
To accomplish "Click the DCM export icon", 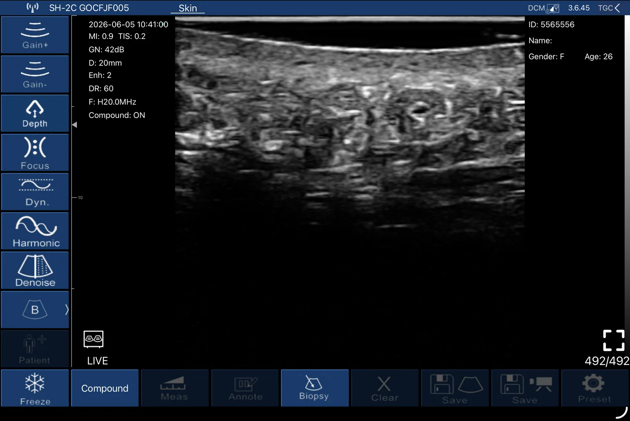I will tap(543, 8).
